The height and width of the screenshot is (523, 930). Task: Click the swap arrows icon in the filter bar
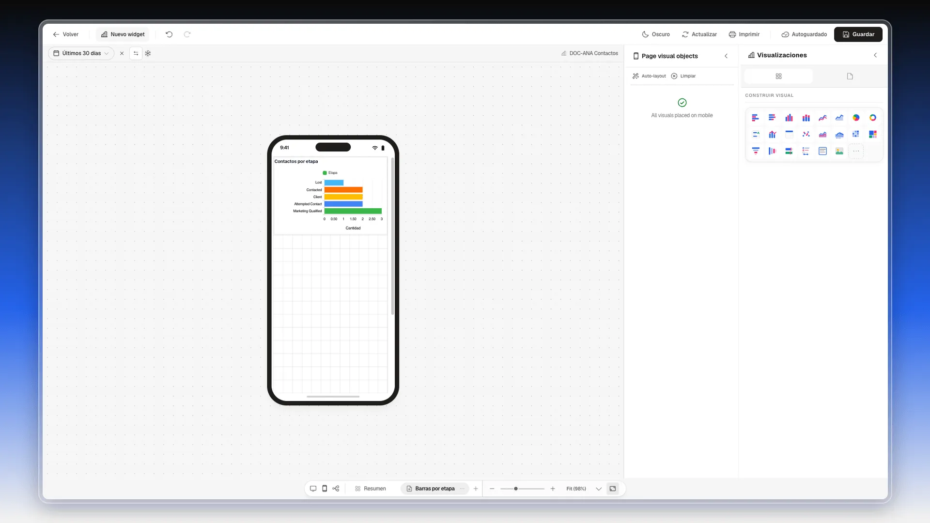(x=136, y=53)
